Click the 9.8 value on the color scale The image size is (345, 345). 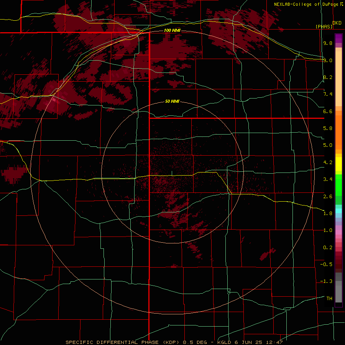coord(328,43)
